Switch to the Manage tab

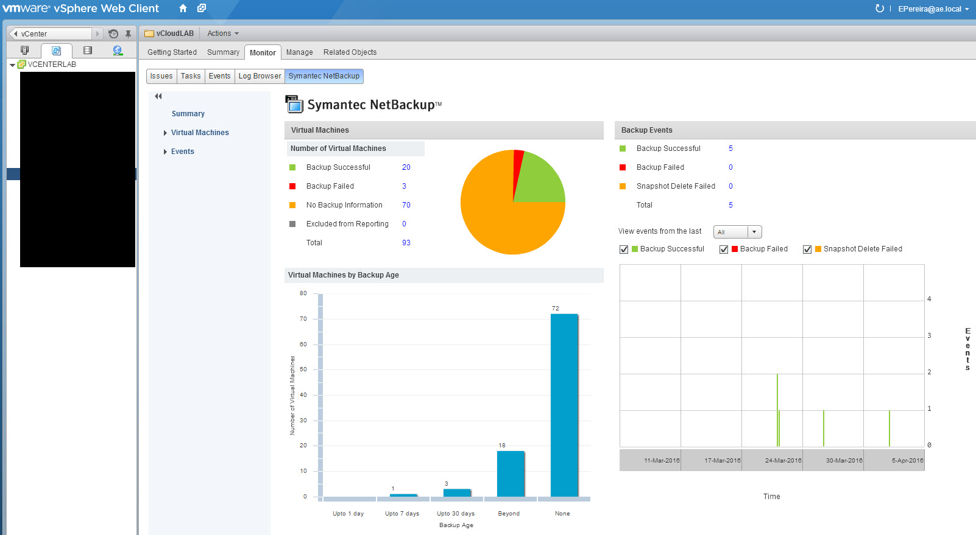[x=299, y=52]
